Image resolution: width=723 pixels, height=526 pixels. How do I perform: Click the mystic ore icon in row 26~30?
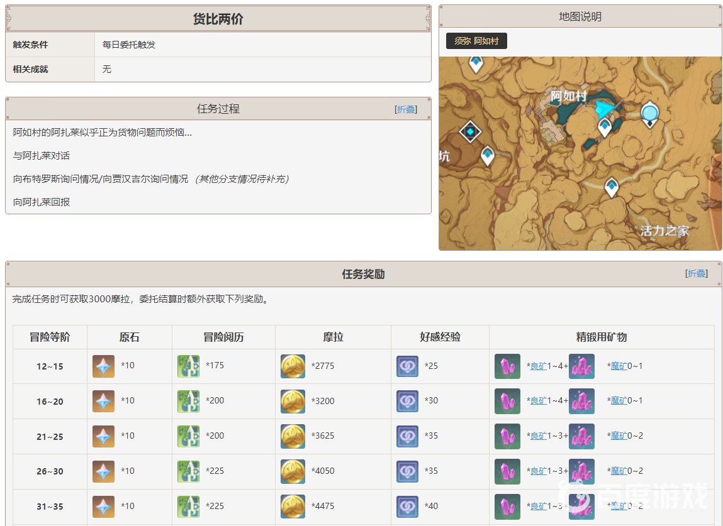[x=581, y=471]
